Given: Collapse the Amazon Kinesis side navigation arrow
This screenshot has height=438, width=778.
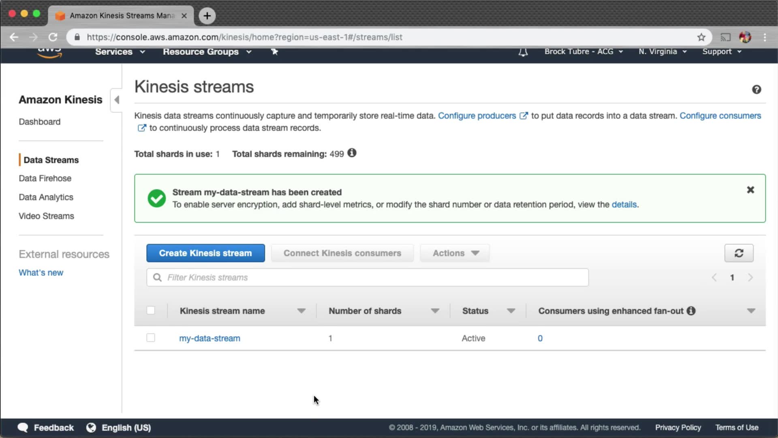Looking at the screenshot, I should coord(117,100).
